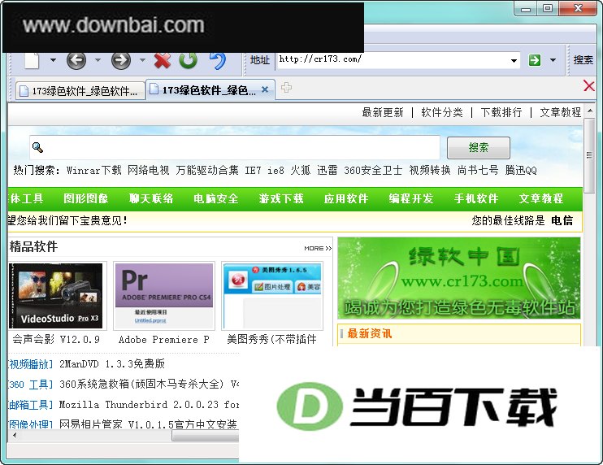Open the 软件分类 link
The image size is (603, 465).
442,112
